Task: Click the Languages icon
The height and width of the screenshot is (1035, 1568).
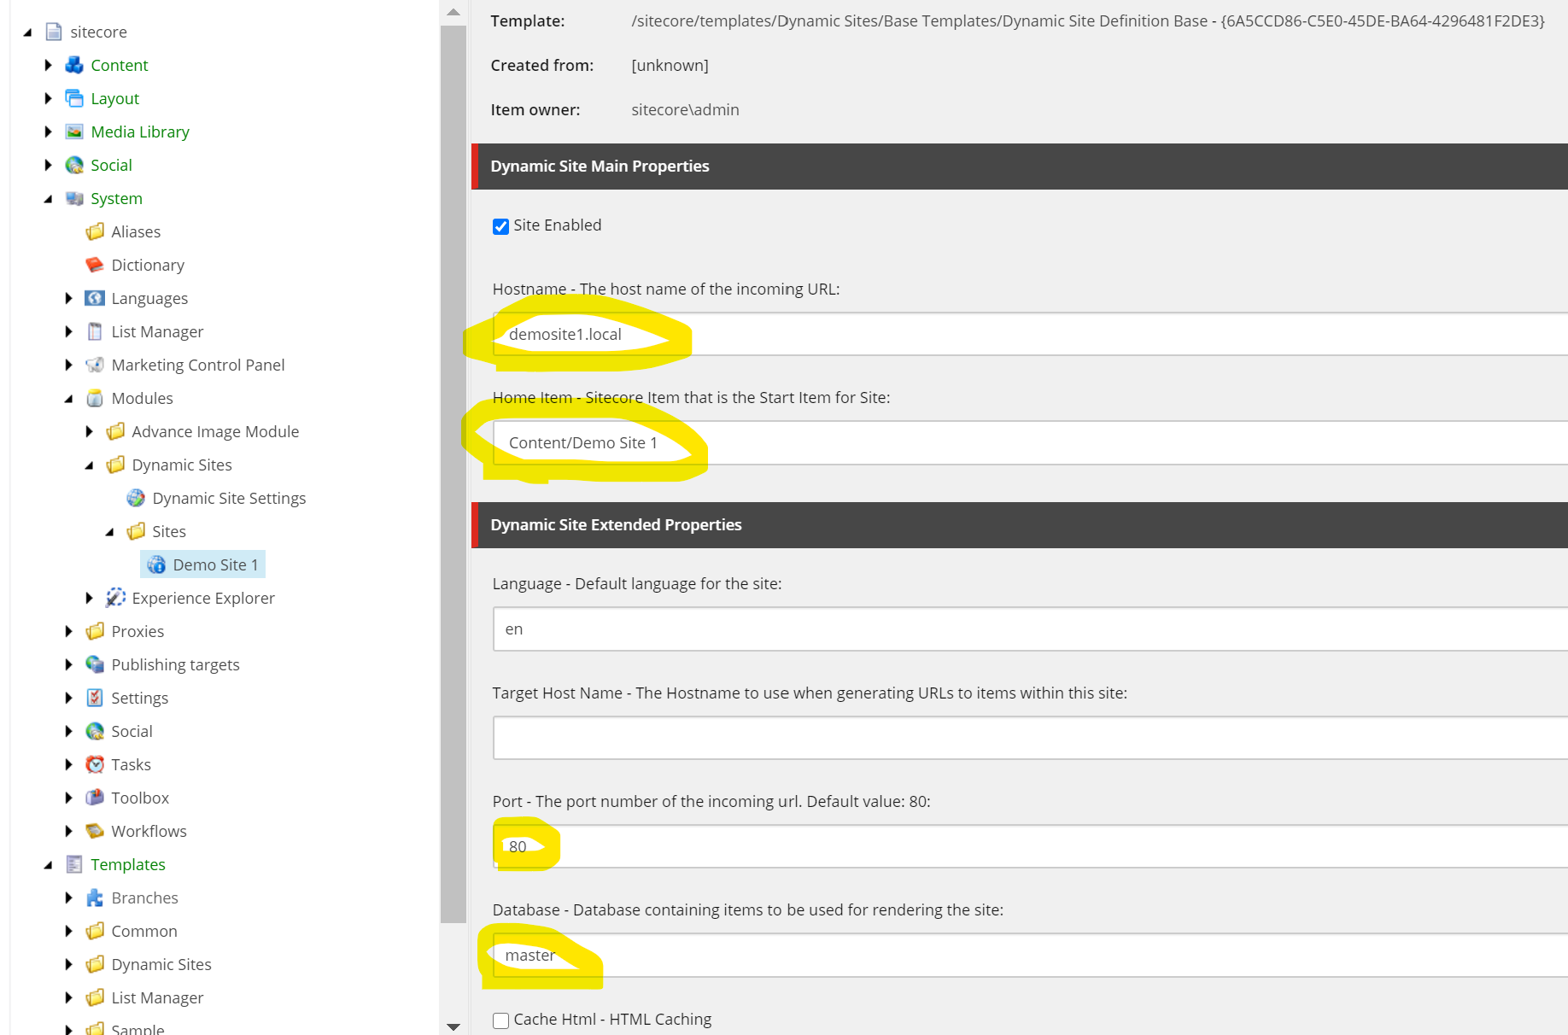Action: pyautogui.click(x=95, y=298)
